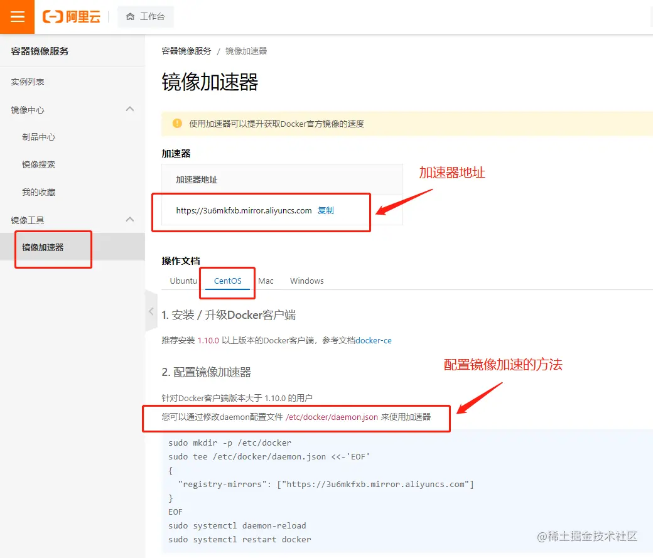Image resolution: width=653 pixels, height=558 pixels.
Task: Click the orange warning icon in the notice banner
Action: (177, 123)
